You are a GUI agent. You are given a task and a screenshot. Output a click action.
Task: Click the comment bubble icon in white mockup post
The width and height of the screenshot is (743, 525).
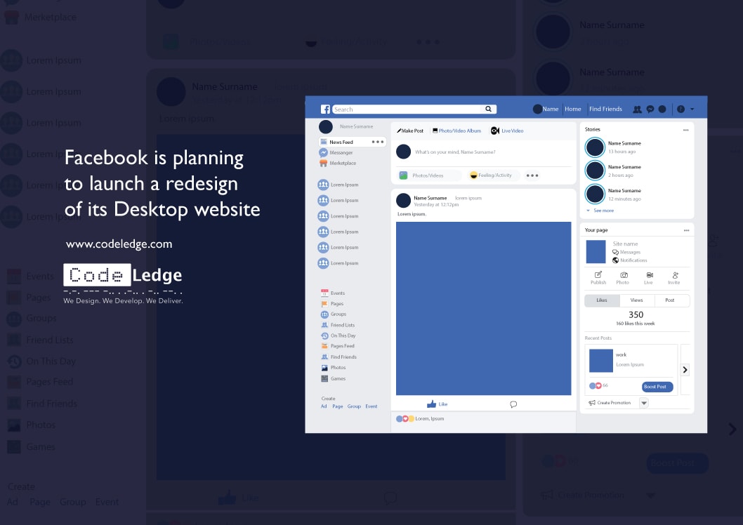(513, 404)
